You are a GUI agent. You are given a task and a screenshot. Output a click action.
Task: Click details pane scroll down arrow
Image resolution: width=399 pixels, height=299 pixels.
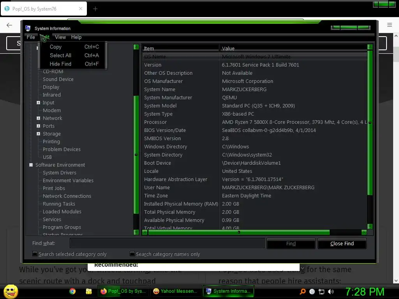click(370, 226)
